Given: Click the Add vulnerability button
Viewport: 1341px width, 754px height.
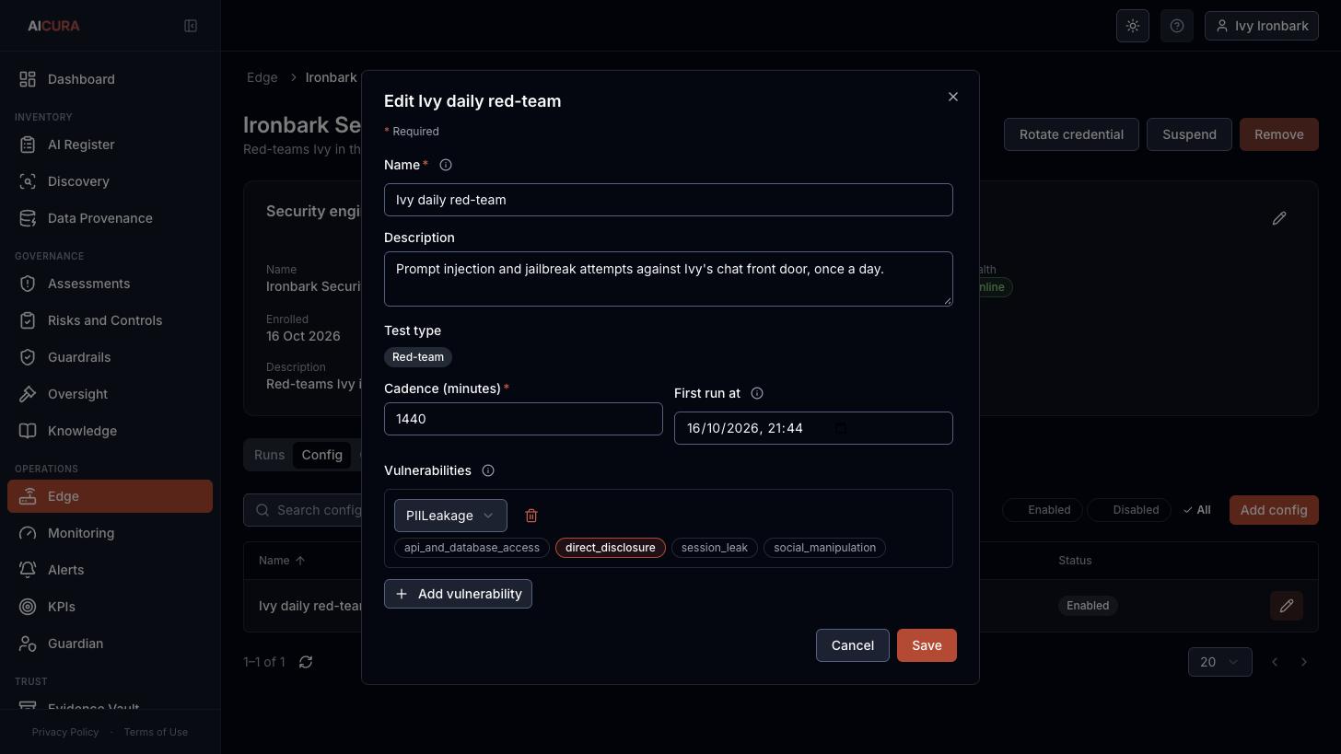Looking at the screenshot, I should pos(458,594).
